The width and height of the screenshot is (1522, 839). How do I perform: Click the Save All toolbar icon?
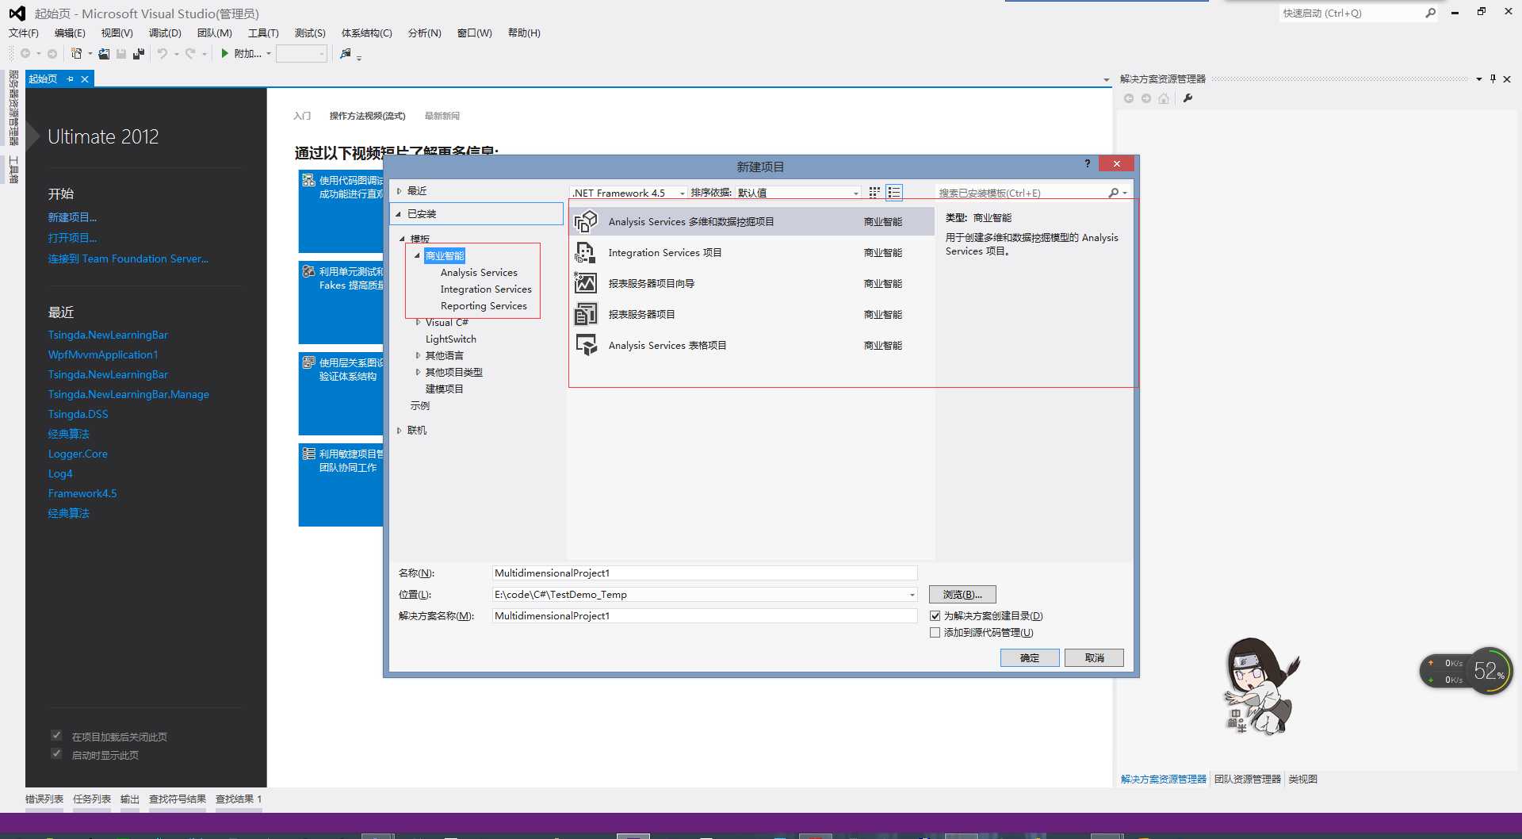[x=139, y=53]
